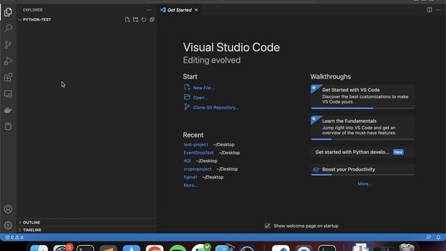Click the activity bar icon below Docker
The image size is (446, 251).
coord(8,126)
